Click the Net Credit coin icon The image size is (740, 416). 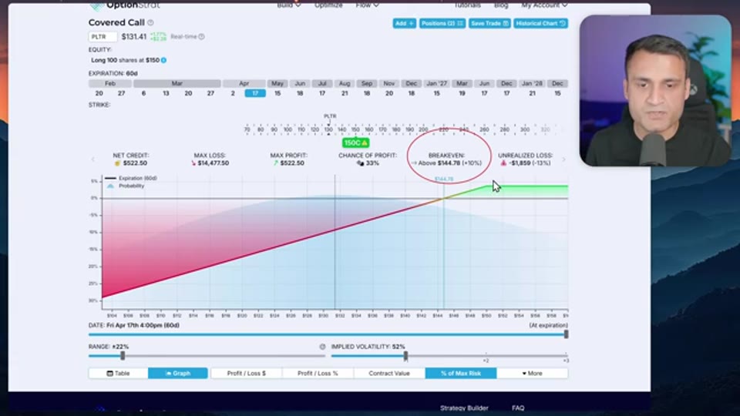click(x=117, y=163)
